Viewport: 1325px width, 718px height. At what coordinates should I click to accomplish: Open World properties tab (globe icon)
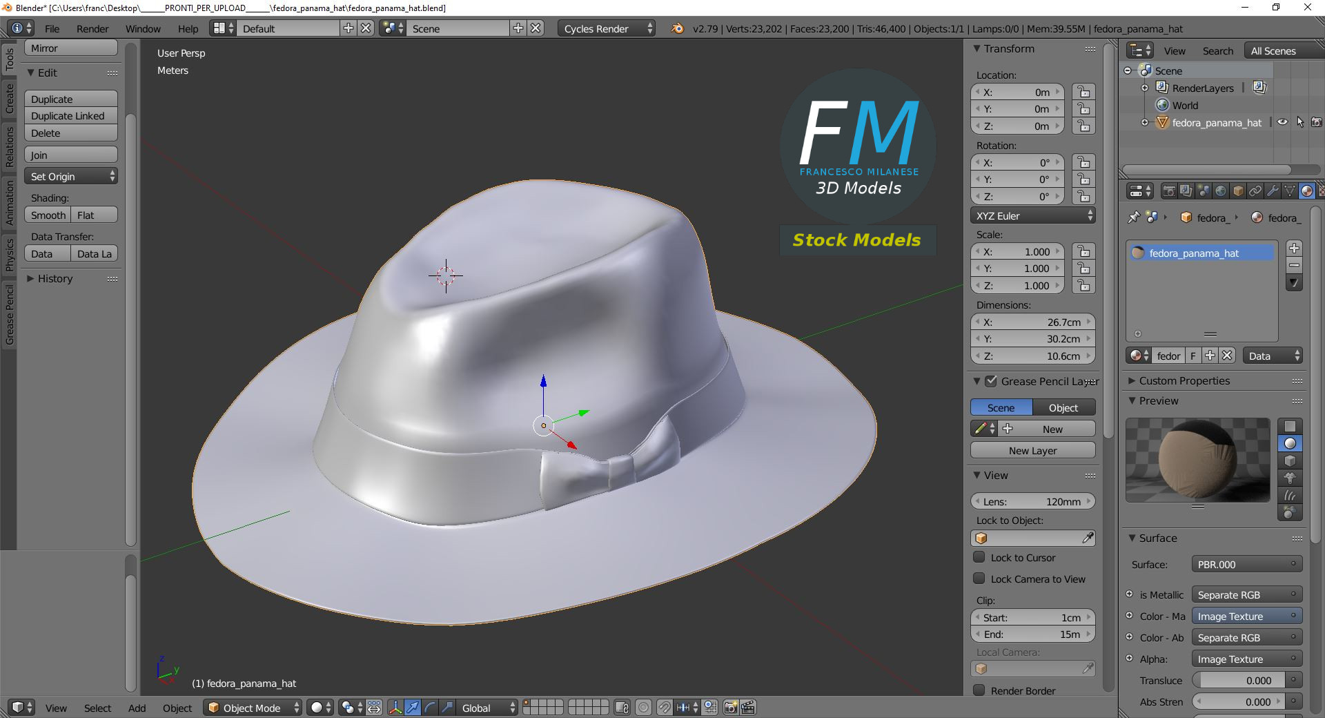[x=1221, y=191]
